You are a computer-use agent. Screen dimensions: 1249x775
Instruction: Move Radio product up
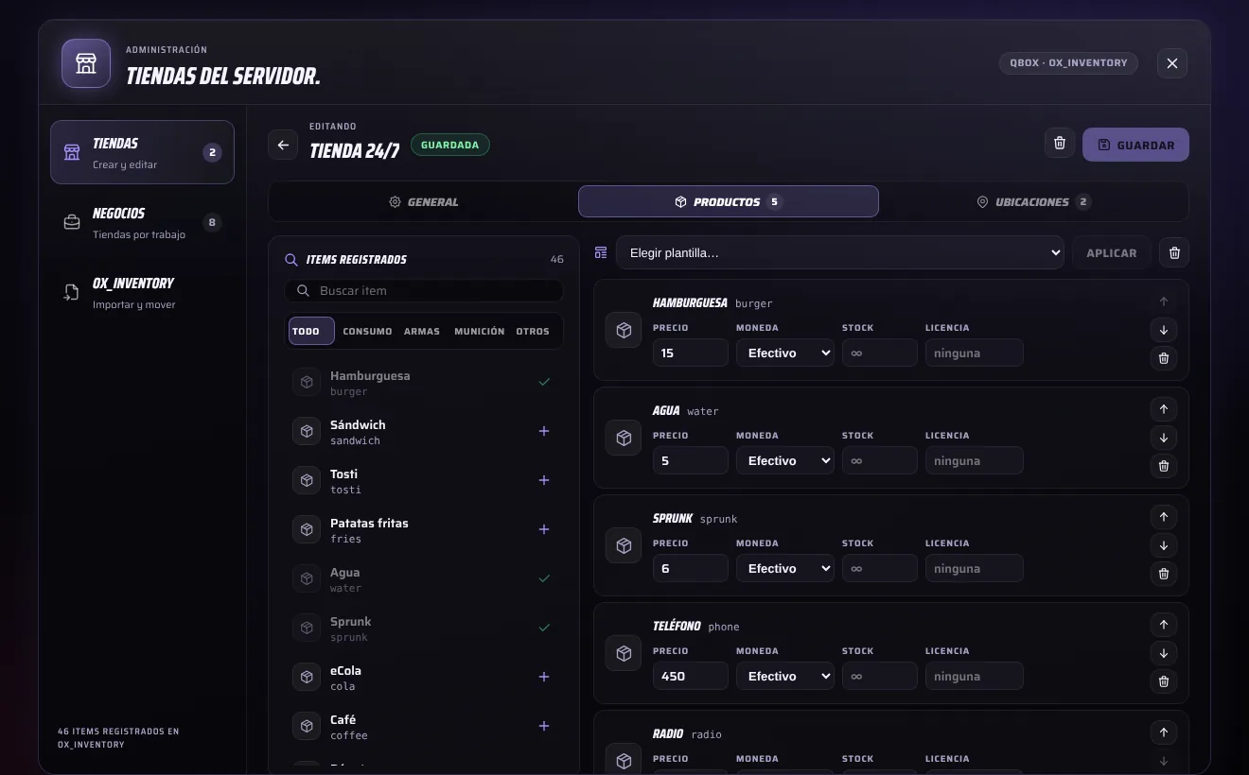click(1164, 732)
